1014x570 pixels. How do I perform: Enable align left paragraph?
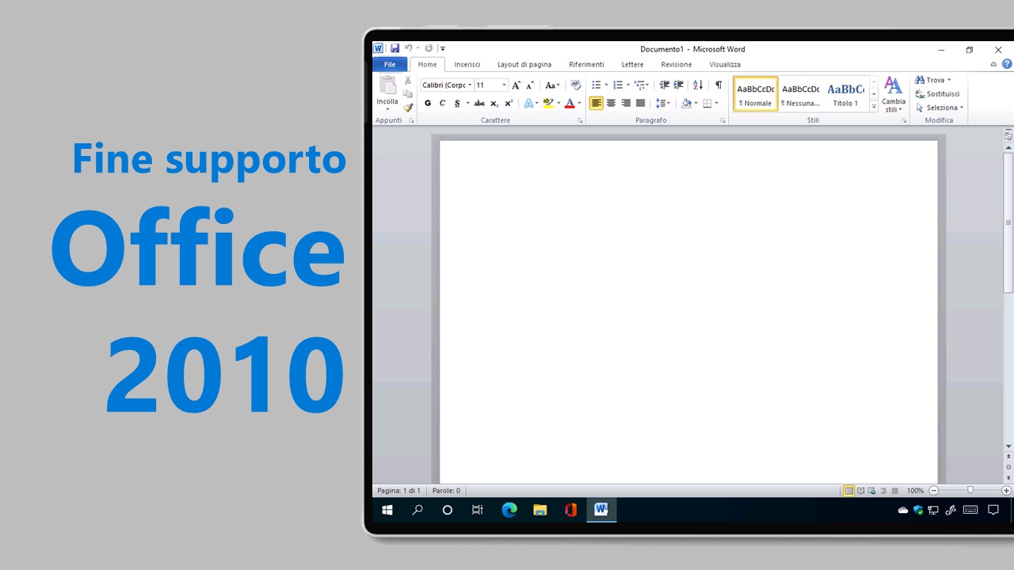[597, 103]
